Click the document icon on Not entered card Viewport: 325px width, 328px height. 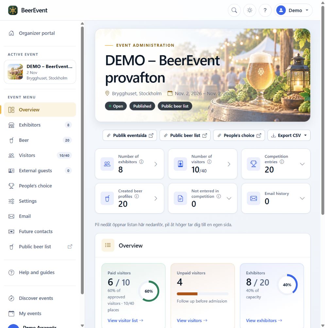pyautogui.click(x=180, y=198)
